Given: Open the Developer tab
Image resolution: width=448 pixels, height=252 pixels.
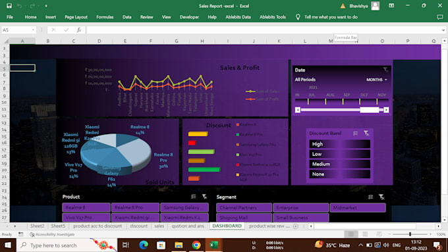Looking at the screenshot, I should point(189,17).
